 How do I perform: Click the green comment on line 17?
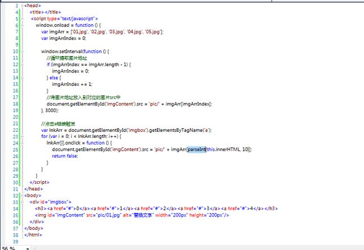[x=83, y=97]
